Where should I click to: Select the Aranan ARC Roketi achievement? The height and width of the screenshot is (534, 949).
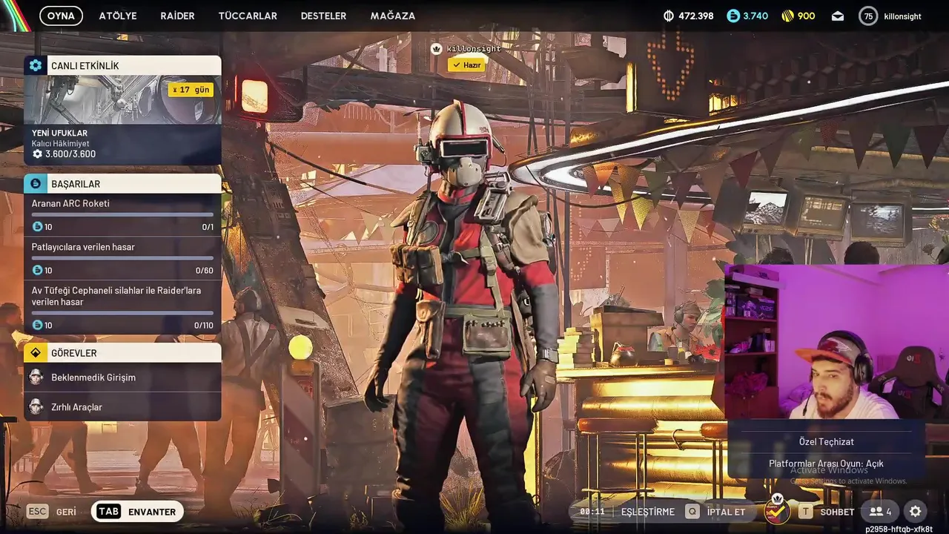pos(122,215)
